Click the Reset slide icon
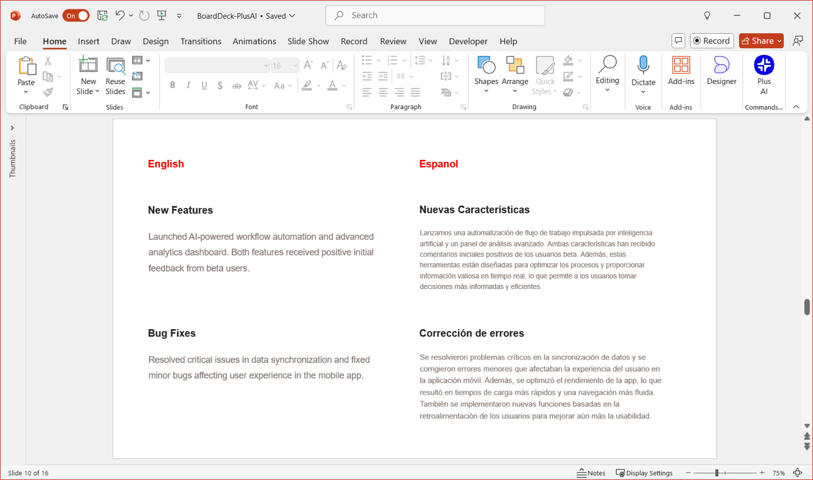The height and width of the screenshot is (480, 813). pos(138,77)
